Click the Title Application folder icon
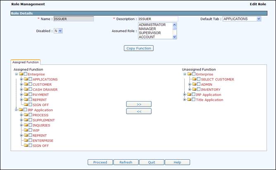Image resolution: width=276 pixels, height=170 pixels. click(x=189, y=100)
